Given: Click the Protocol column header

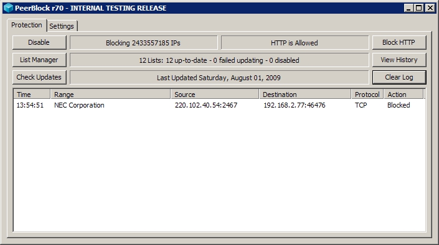Looking at the screenshot, I should 367,95.
